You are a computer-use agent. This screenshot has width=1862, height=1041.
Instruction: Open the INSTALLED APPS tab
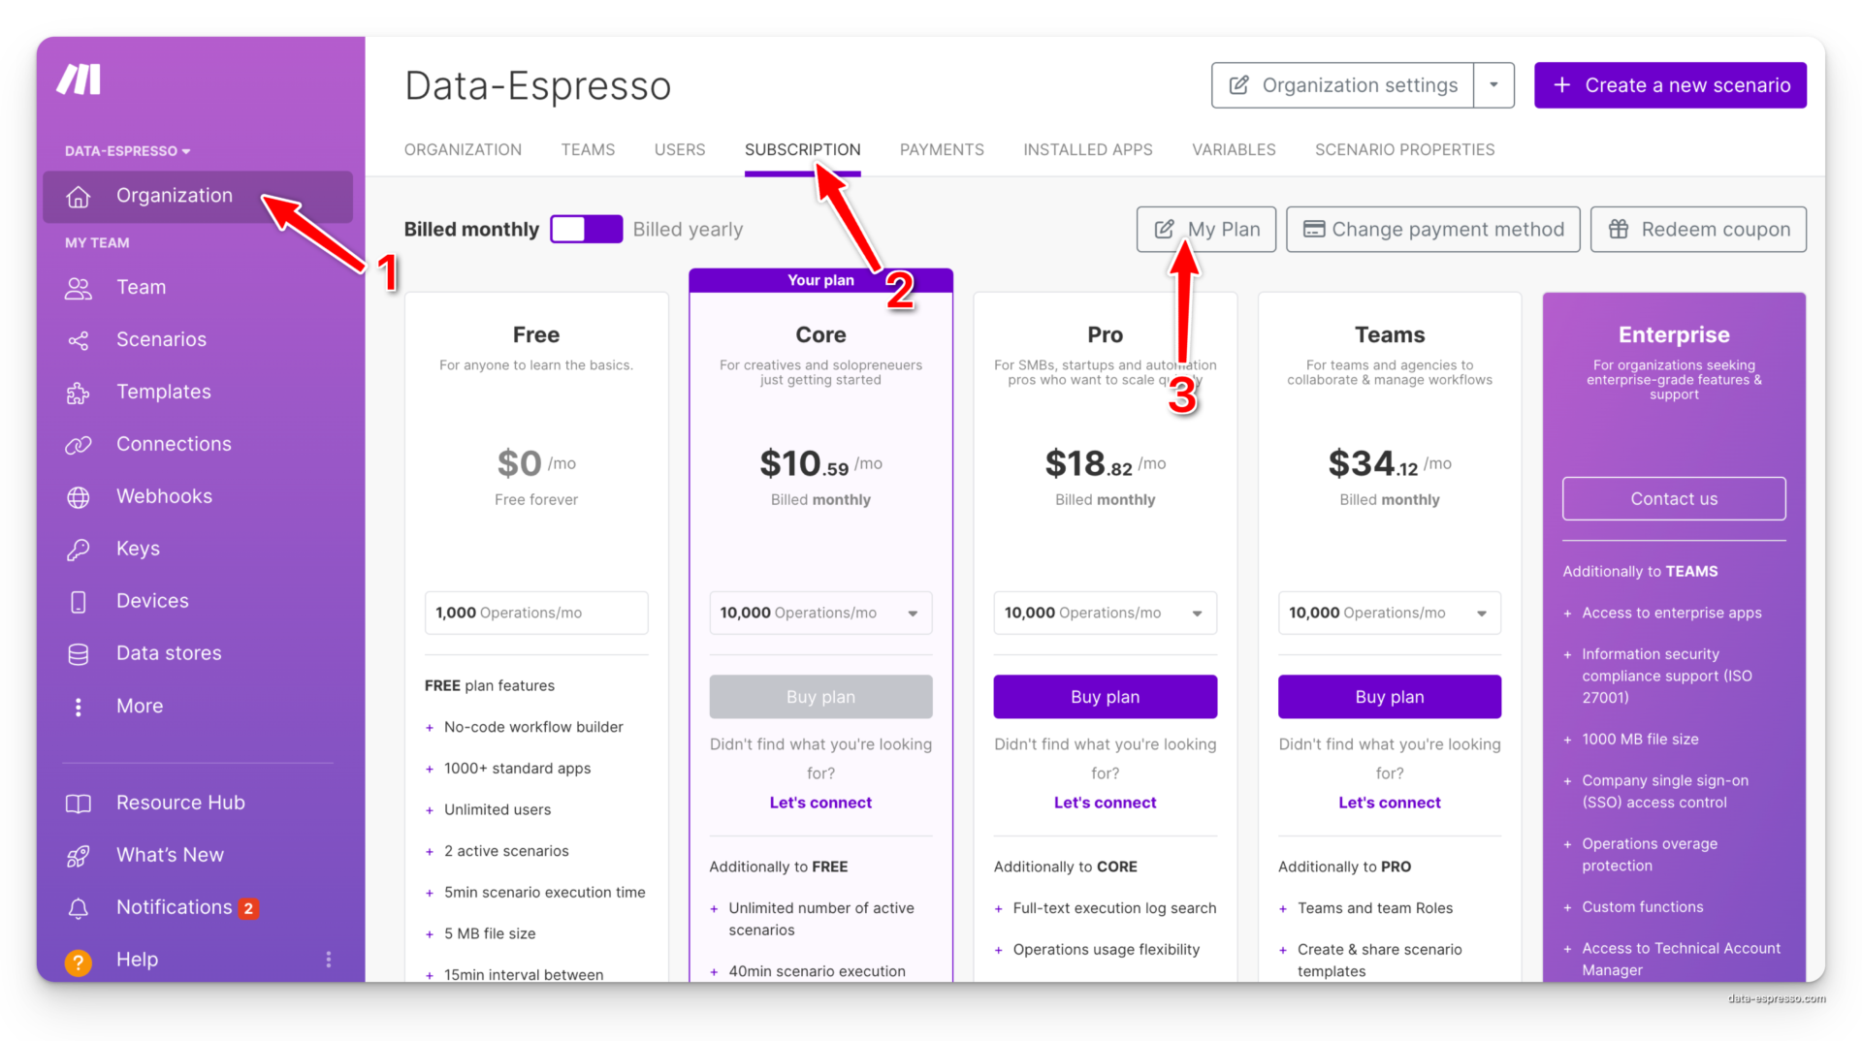tap(1087, 149)
